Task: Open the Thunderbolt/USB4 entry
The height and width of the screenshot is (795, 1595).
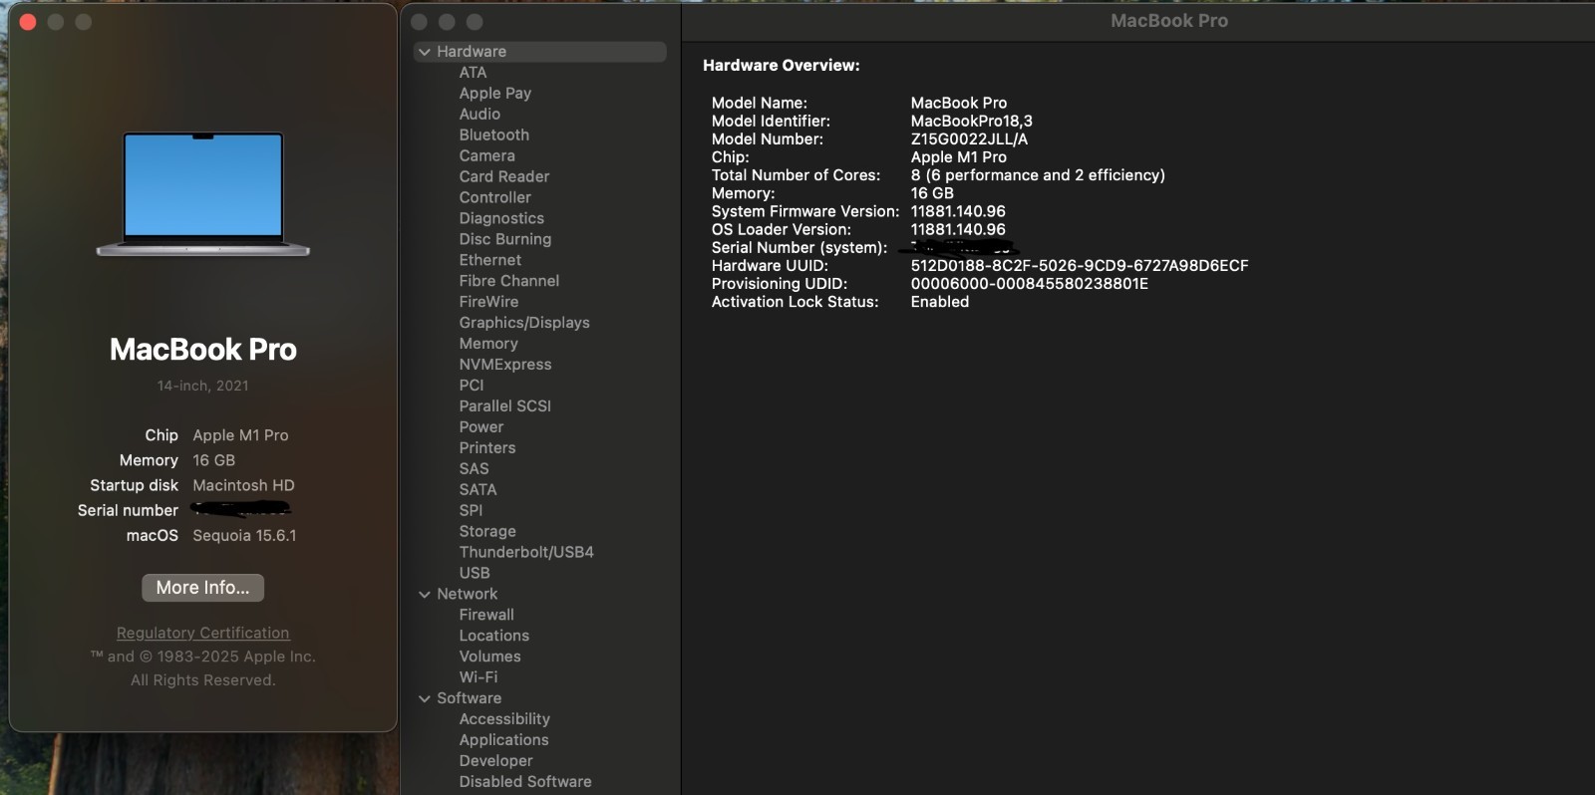Action: pyautogui.click(x=526, y=553)
